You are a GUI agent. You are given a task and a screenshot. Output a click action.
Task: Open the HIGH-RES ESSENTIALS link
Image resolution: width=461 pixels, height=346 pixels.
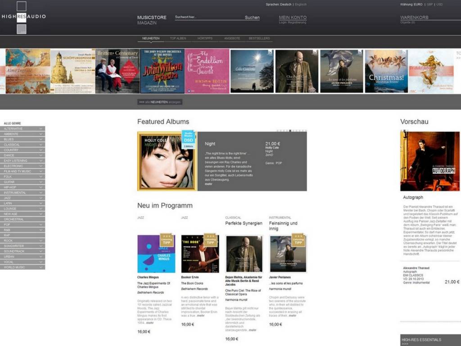pos(421,340)
